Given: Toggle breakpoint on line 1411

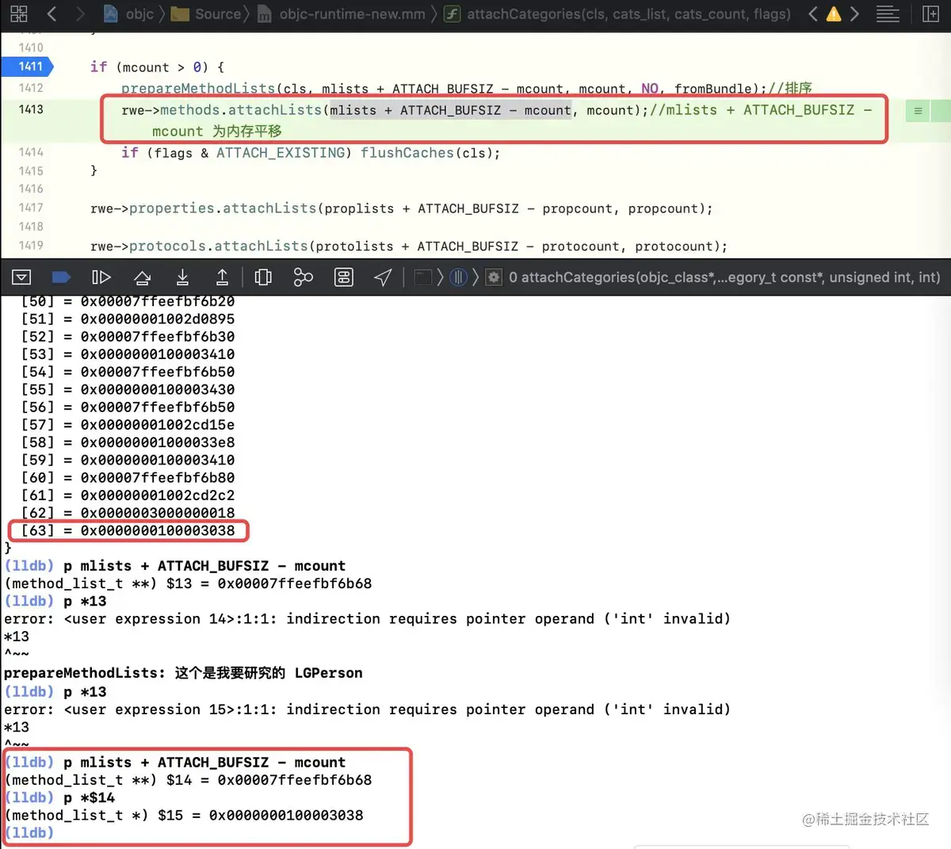Looking at the screenshot, I should point(30,67).
